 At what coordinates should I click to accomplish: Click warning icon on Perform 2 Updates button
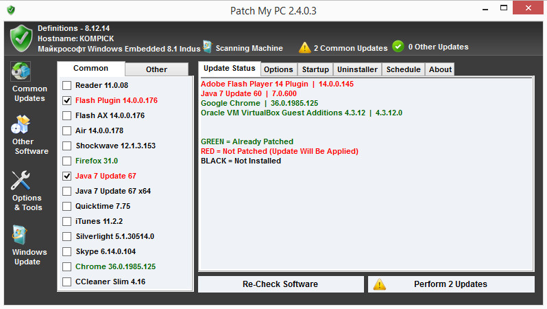379,284
